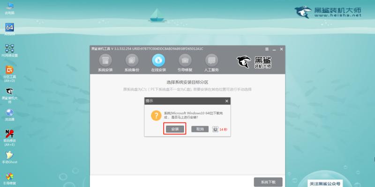Image resolution: width=375 pixels, height=187 pixels.
Task: Open 引导修复 desktop icon
Action: click(9, 179)
